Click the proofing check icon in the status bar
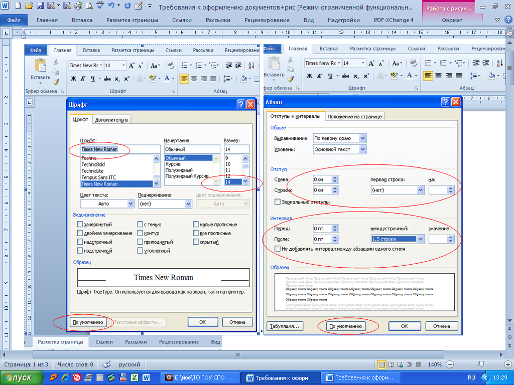The width and height of the screenshot is (514, 385). [106, 364]
